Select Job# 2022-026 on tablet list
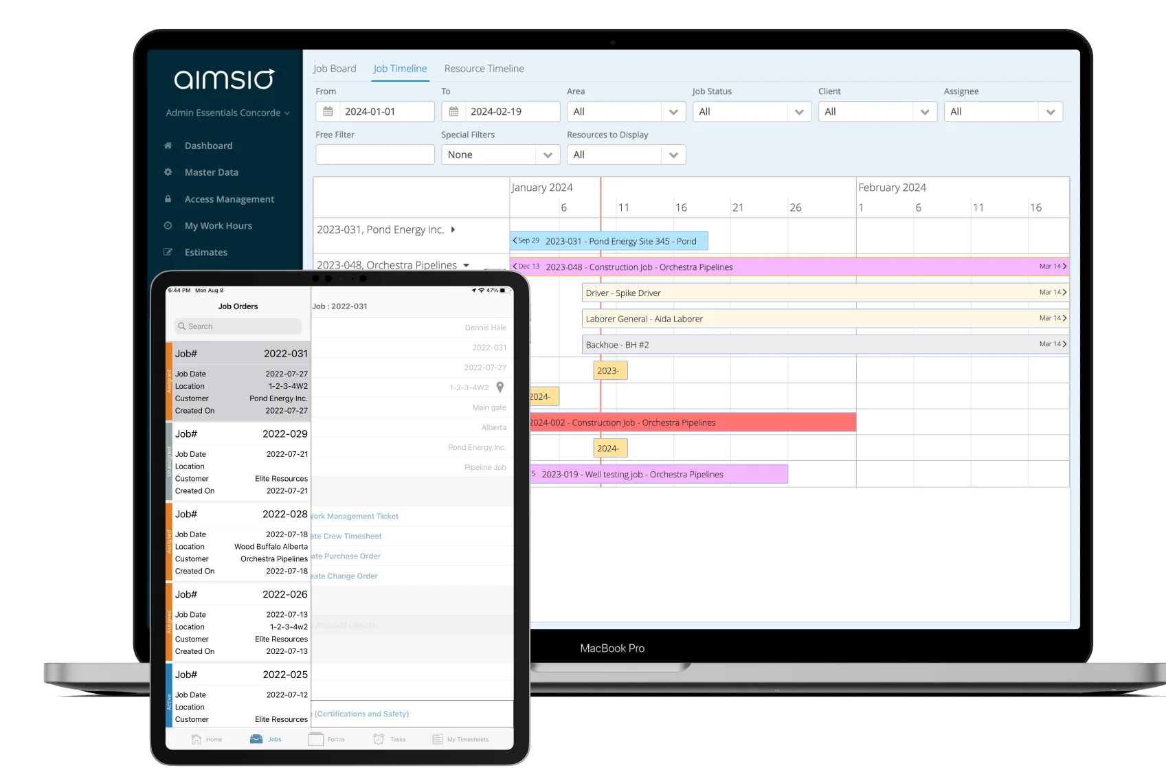This screenshot has width=1166, height=768. 238,622
